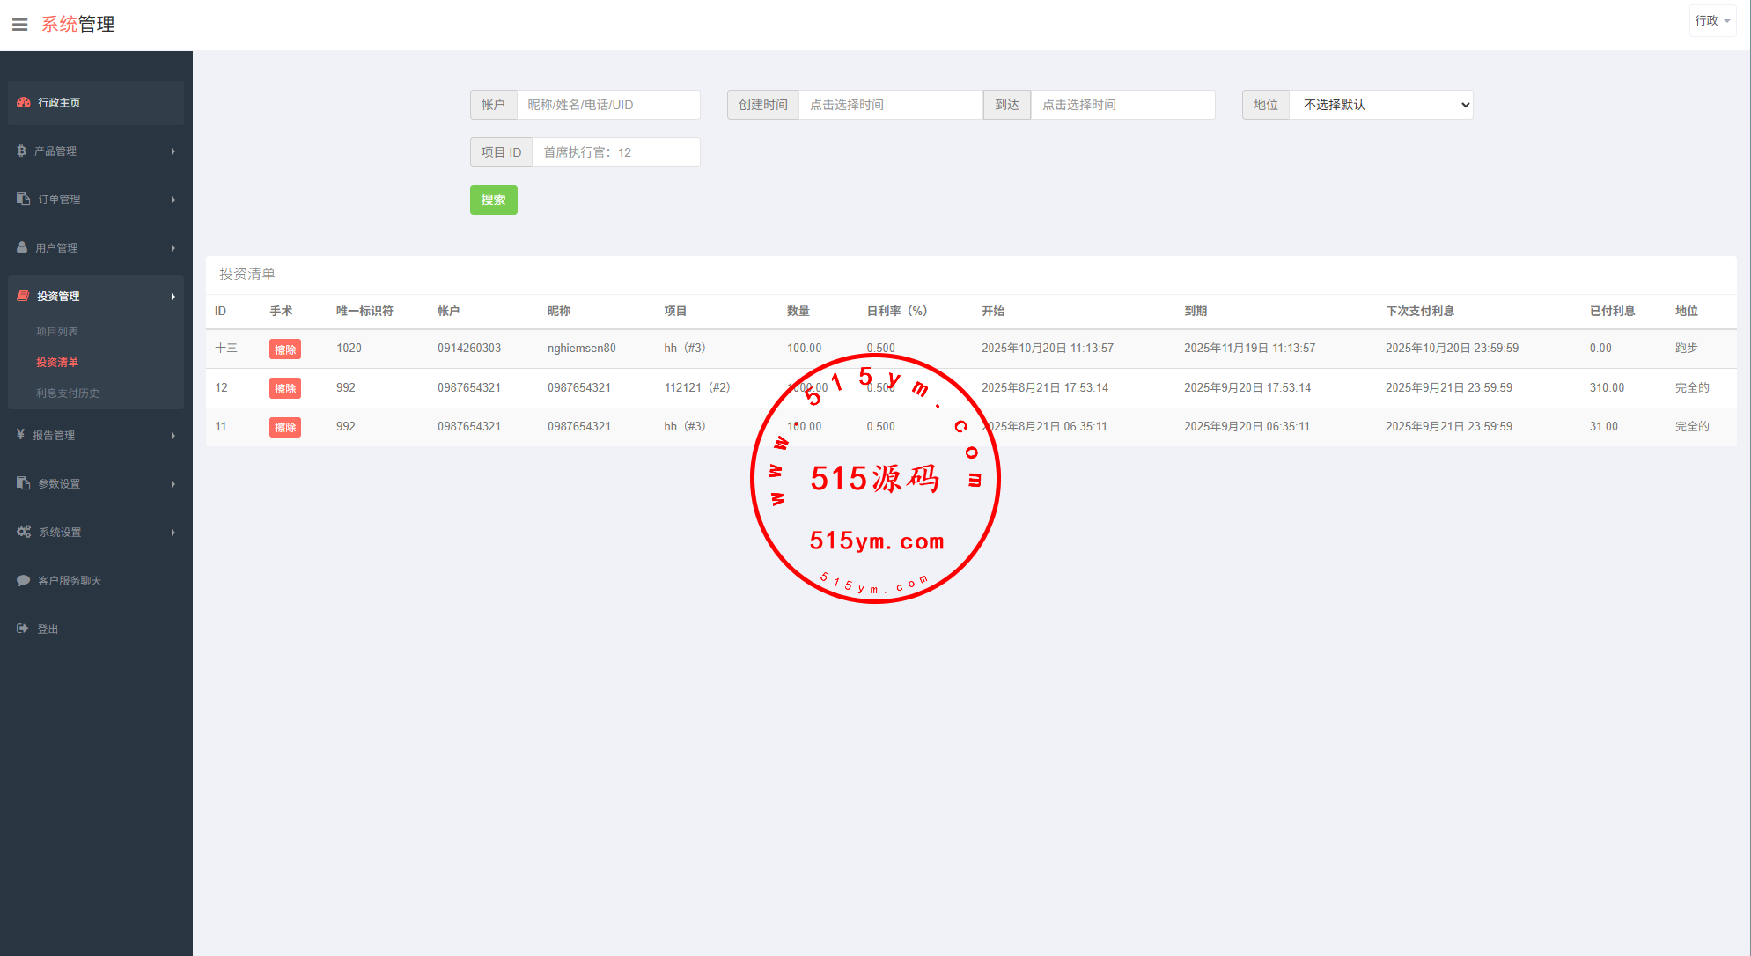Click 擦除 button for row ID 12
Viewport: 1751px width, 956px height.
click(x=284, y=388)
